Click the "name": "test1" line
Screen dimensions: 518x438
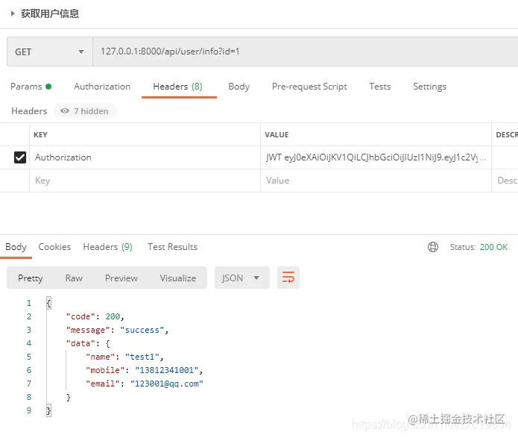click(x=124, y=357)
